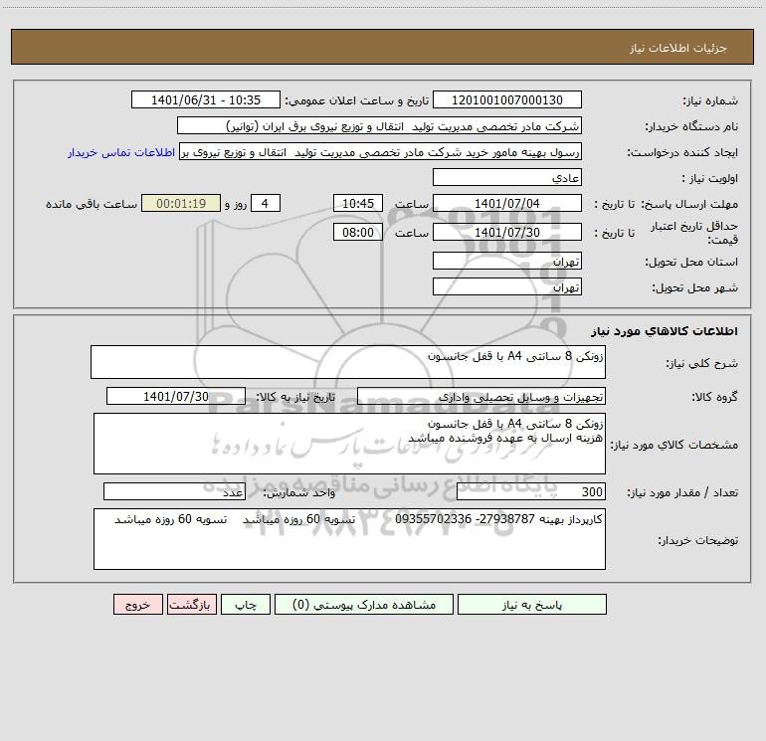Screen dimensions: 766x741
Task: Click the quantity field showing 300
Action: pyautogui.click(x=531, y=492)
